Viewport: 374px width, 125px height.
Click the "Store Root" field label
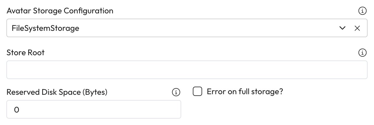coord(26,53)
